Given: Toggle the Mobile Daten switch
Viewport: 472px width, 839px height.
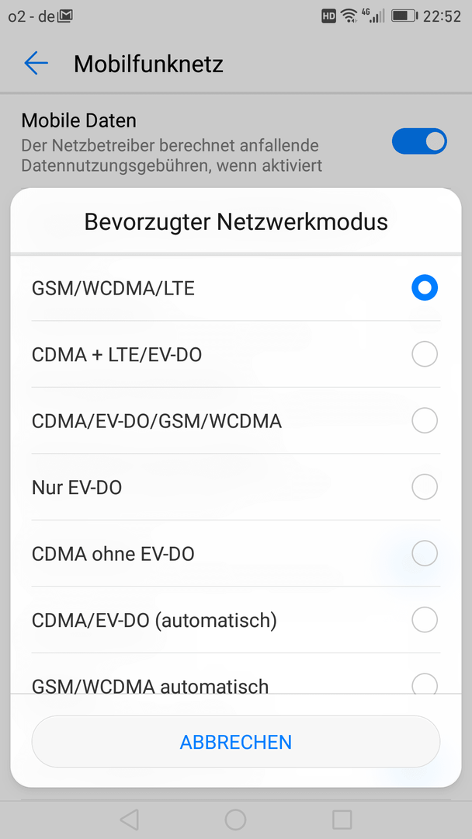Looking at the screenshot, I should (x=420, y=141).
